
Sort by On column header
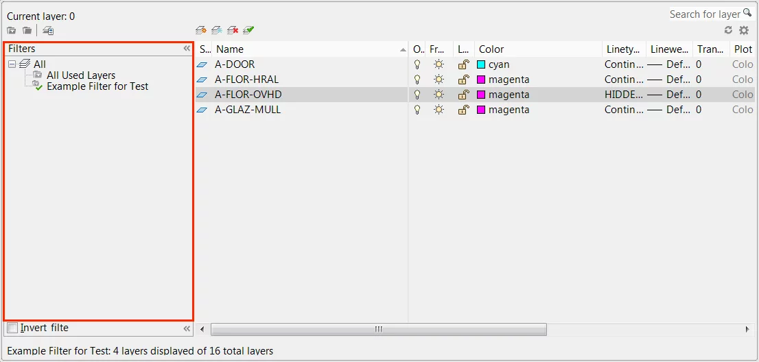coord(417,49)
